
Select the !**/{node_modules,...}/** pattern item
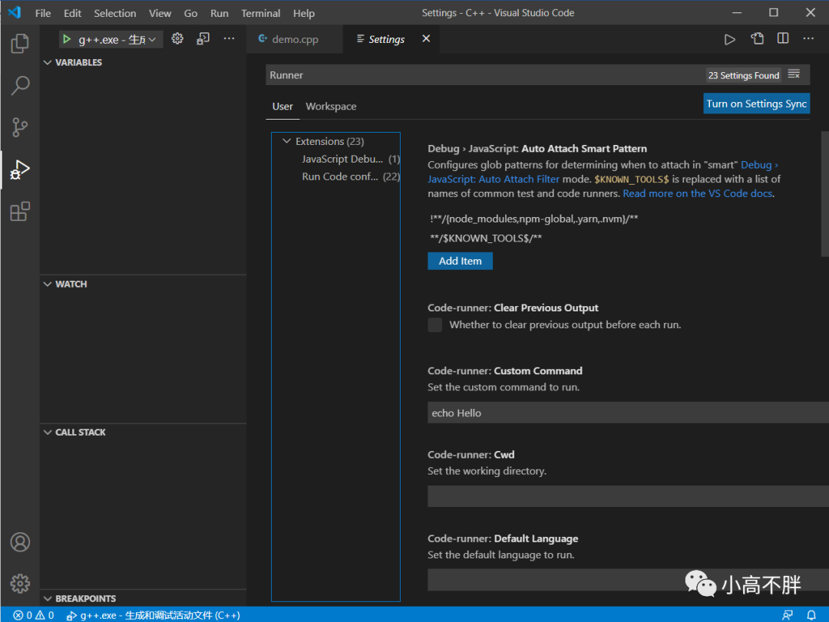(534, 219)
